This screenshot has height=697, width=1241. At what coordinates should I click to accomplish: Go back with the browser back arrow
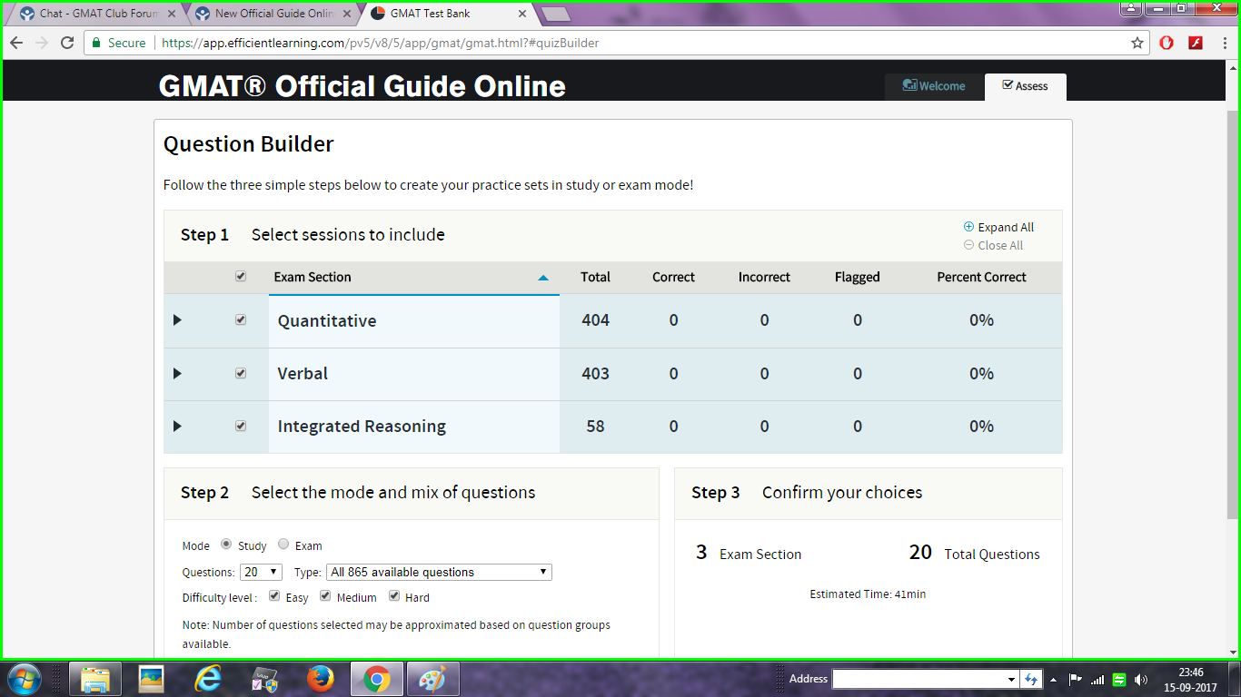[x=16, y=43]
